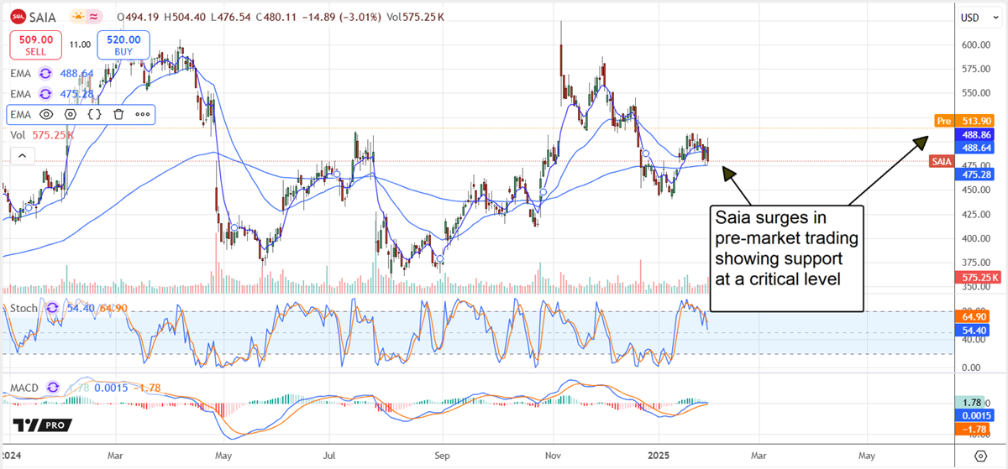Image resolution: width=1008 pixels, height=469 pixels.
Task: Collapse the indicator legend with chevron arrow
Action: [x=21, y=155]
